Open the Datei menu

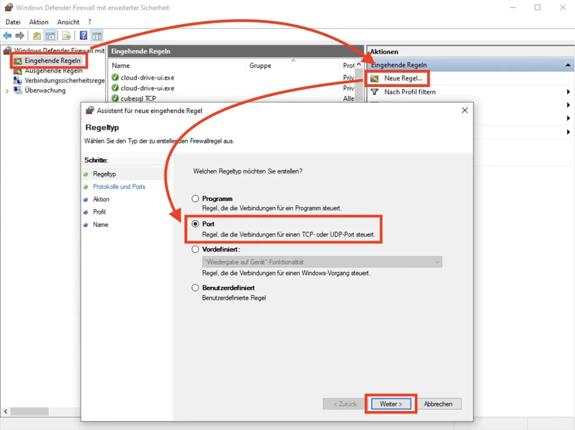pyautogui.click(x=13, y=22)
